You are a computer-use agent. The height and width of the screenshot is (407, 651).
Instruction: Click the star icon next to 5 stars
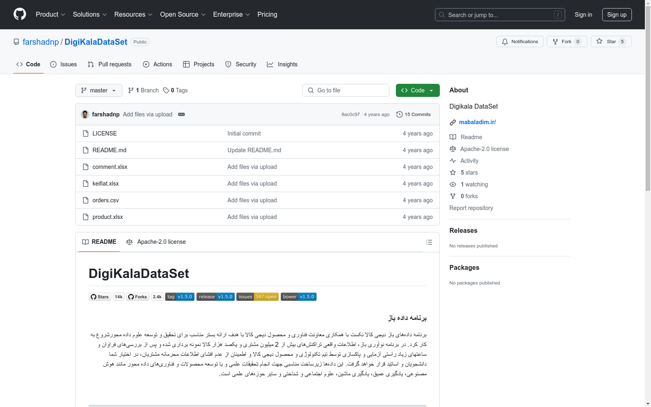[453, 173]
